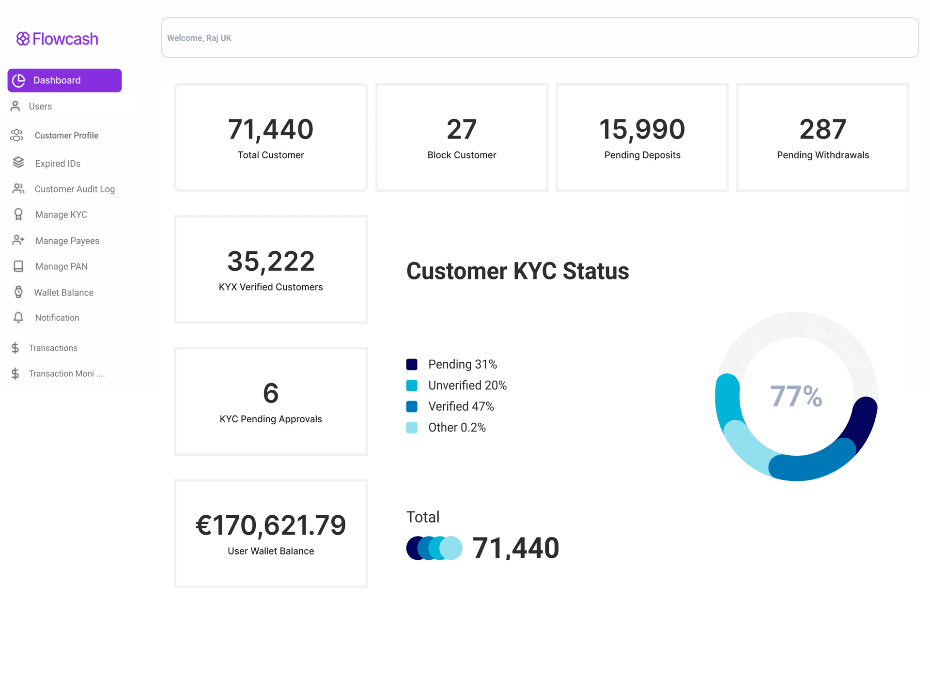Image resolution: width=930 pixels, height=693 pixels.
Task: Open the Transaction Moni sidebar entry
Action: [x=66, y=373]
